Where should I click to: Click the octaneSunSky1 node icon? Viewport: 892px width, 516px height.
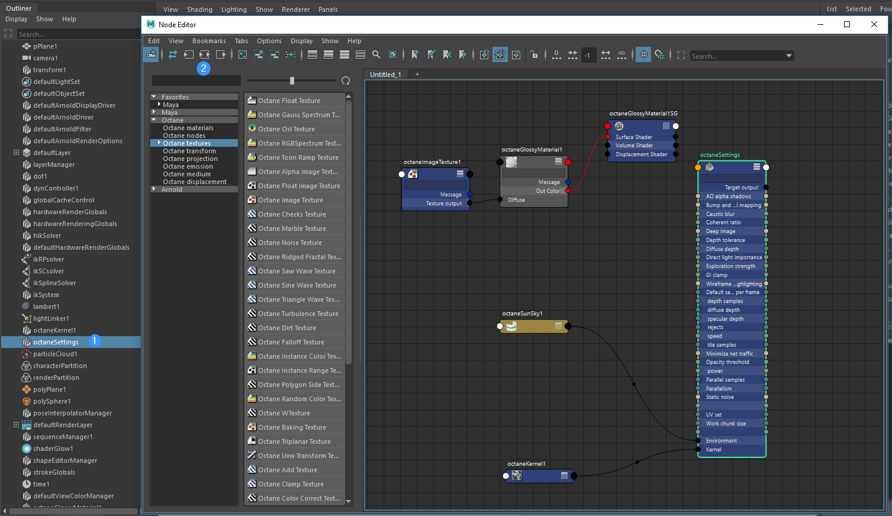[x=511, y=326]
